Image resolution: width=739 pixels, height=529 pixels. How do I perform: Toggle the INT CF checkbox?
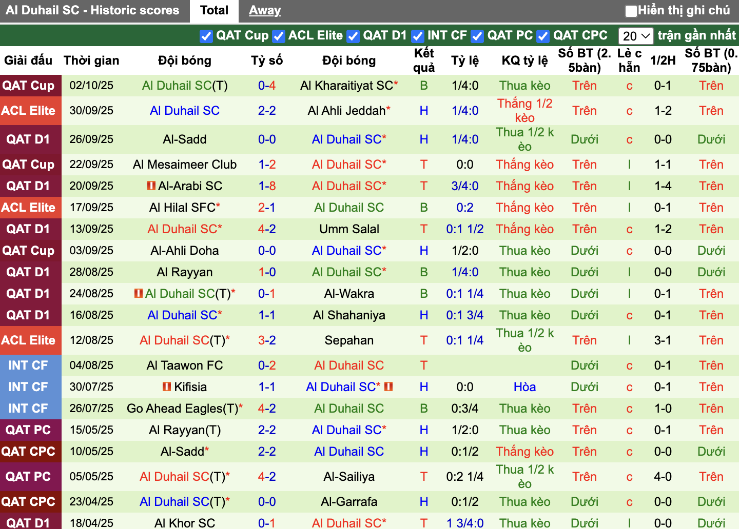[418, 36]
